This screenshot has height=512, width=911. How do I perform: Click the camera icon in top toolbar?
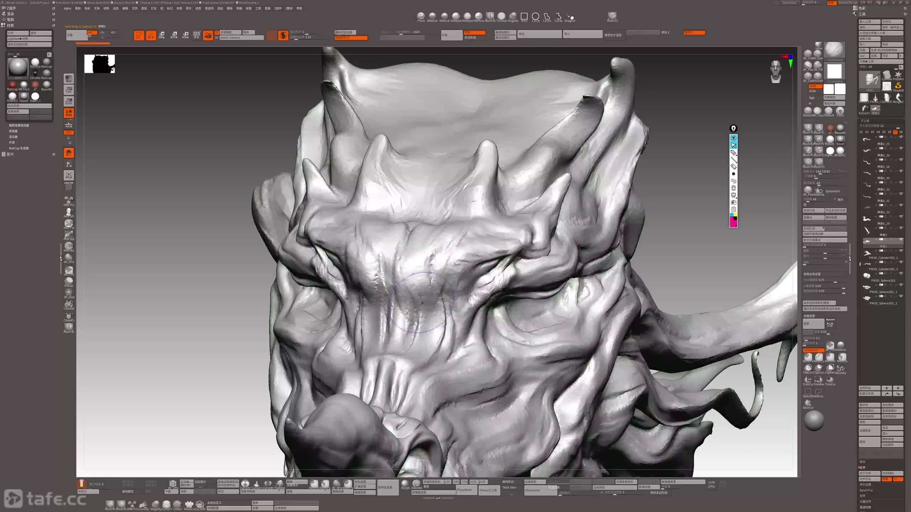(x=208, y=35)
